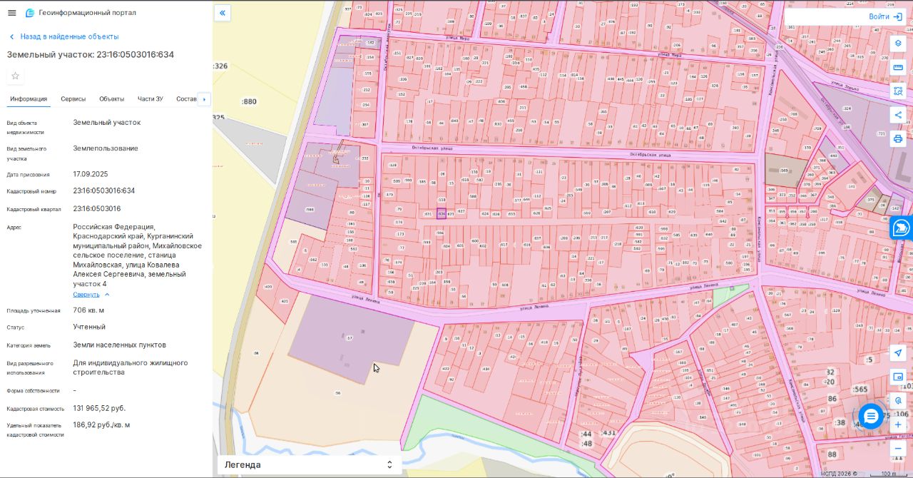This screenshot has height=478, width=913.
Task: Select the cadastral number 23:16:0503016:634 value
Action: point(103,190)
